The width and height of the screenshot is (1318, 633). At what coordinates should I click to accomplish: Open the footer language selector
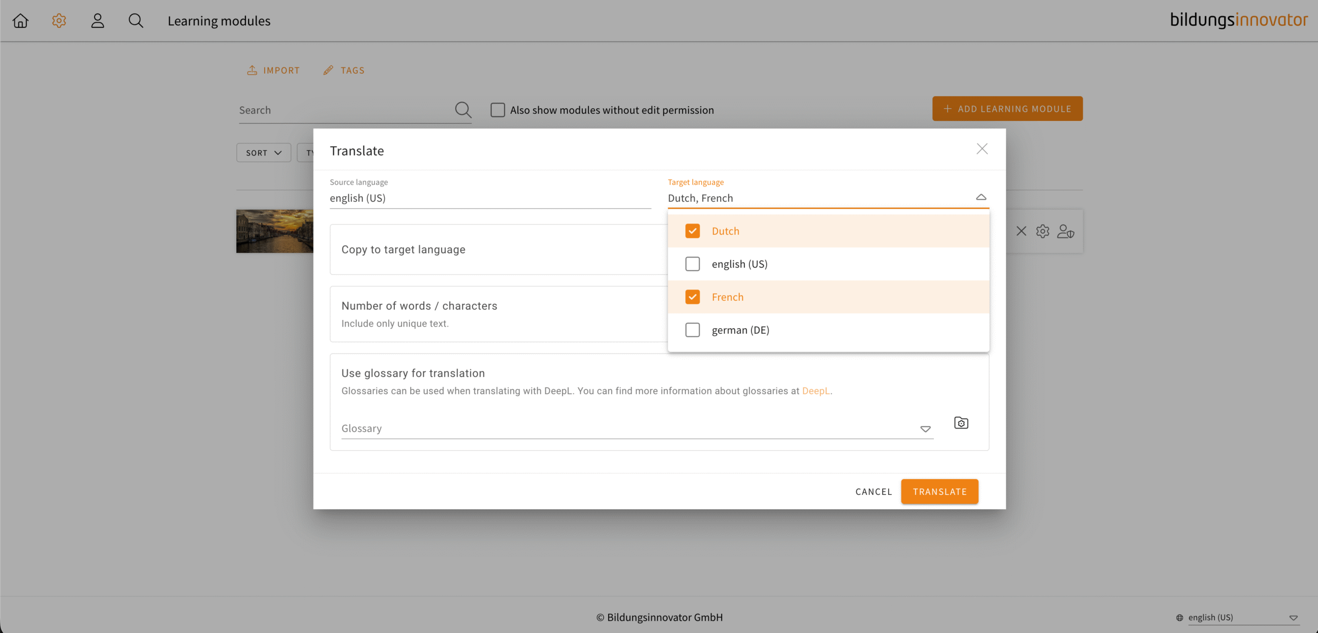[x=1236, y=618]
